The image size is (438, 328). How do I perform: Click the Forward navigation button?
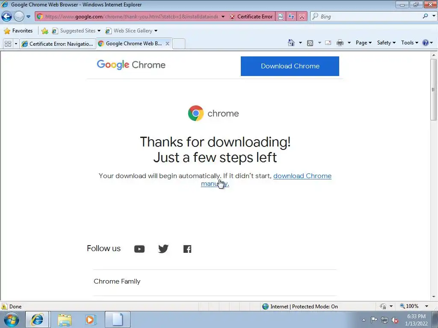[19, 17]
